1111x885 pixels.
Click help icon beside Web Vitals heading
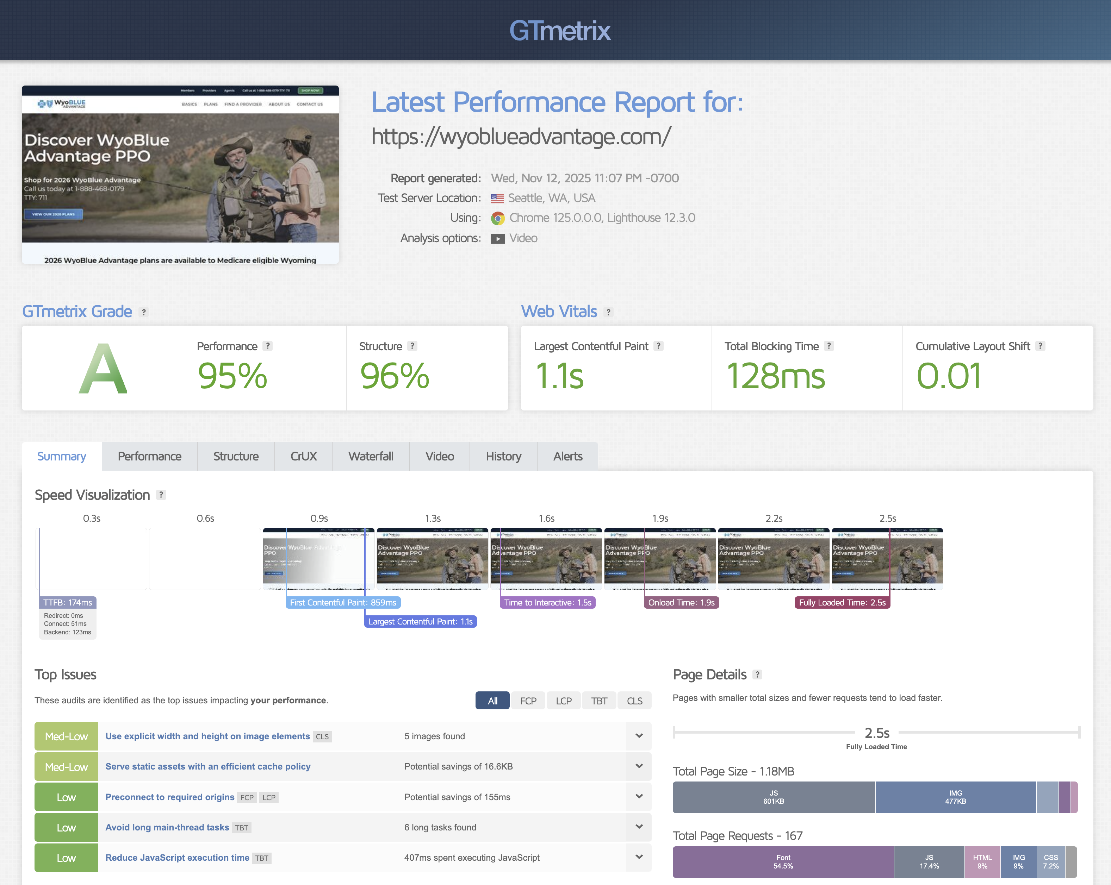(609, 312)
